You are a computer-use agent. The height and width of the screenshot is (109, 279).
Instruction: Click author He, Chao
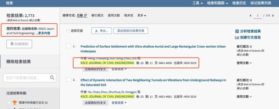[x=94, y=92]
